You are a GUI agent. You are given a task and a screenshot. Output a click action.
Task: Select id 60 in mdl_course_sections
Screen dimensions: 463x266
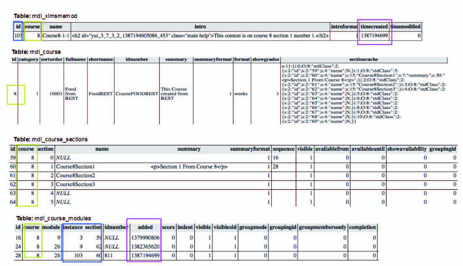pos(13,166)
